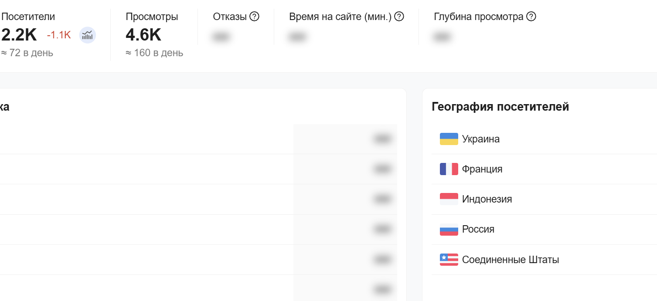Click the Глубина просмотра help icon

click(531, 16)
